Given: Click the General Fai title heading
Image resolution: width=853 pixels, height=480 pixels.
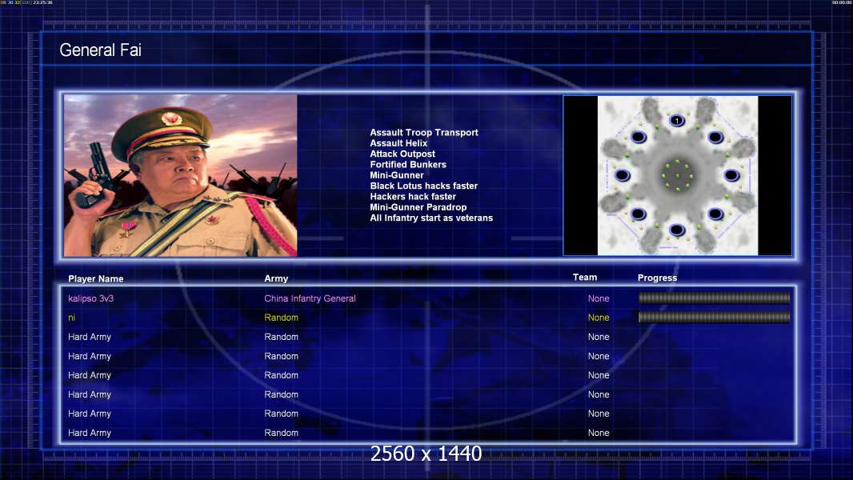Looking at the screenshot, I should pos(101,50).
